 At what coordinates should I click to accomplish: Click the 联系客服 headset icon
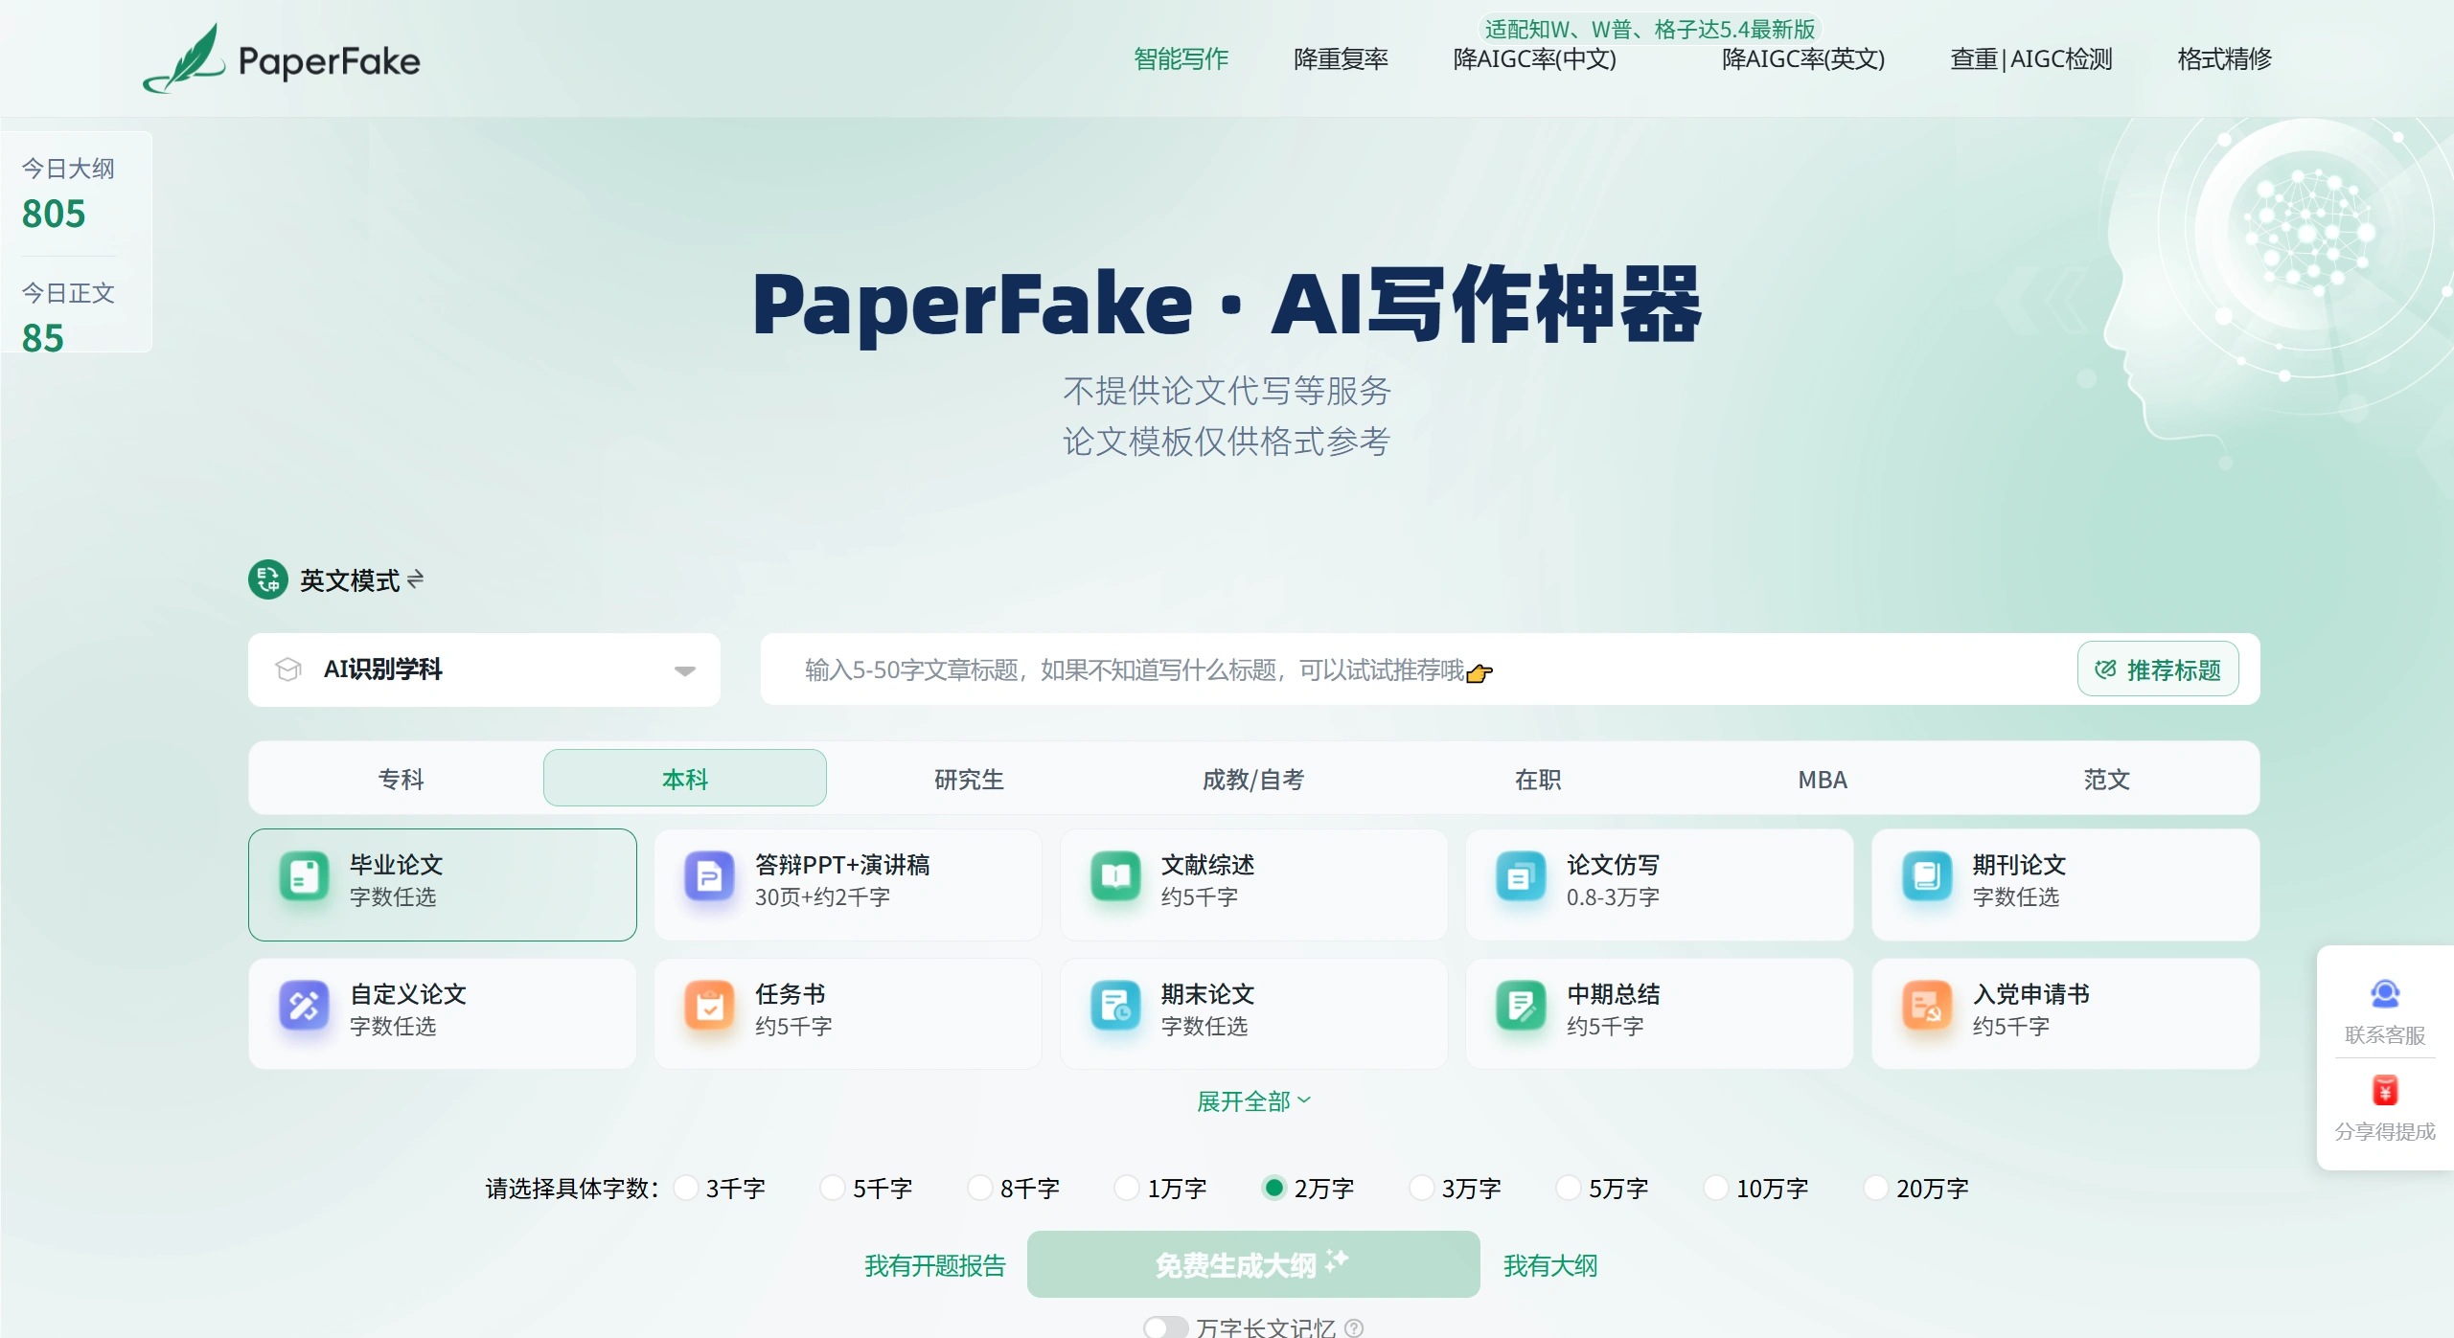[x=2385, y=993]
